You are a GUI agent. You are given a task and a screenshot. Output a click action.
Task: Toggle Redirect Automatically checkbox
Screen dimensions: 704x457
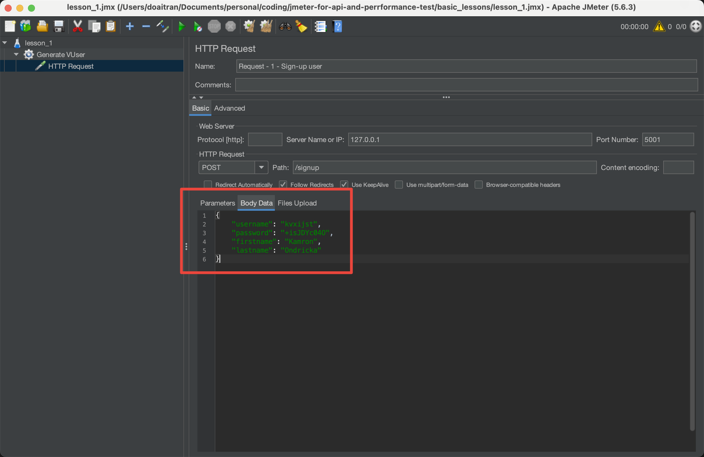click(208, 185)
